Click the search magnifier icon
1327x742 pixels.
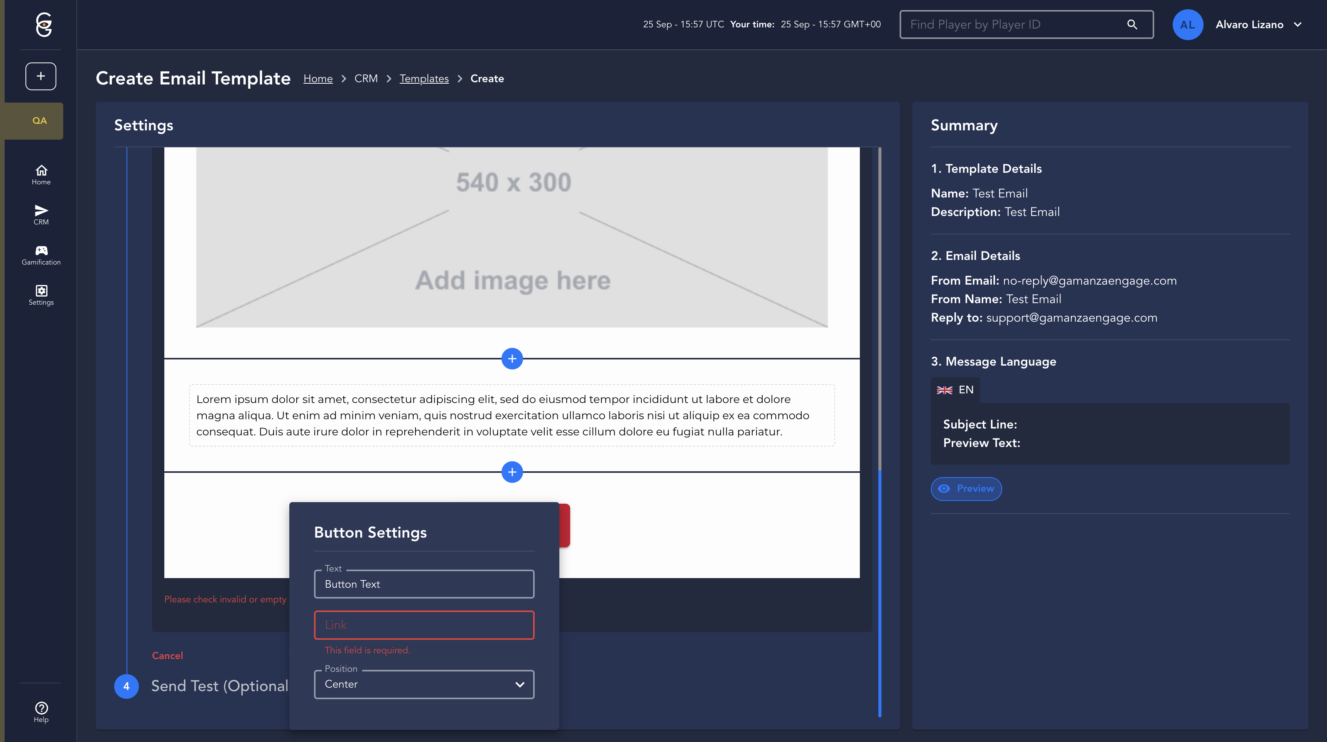1132,24
